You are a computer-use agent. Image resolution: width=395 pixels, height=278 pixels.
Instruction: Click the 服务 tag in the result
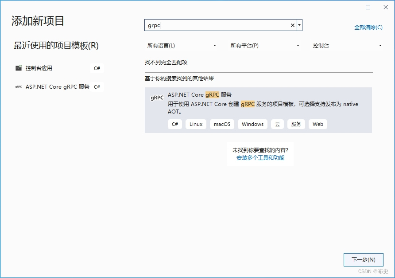296,124
